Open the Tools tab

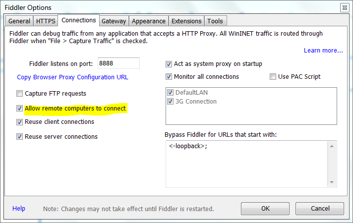[215, 21]
